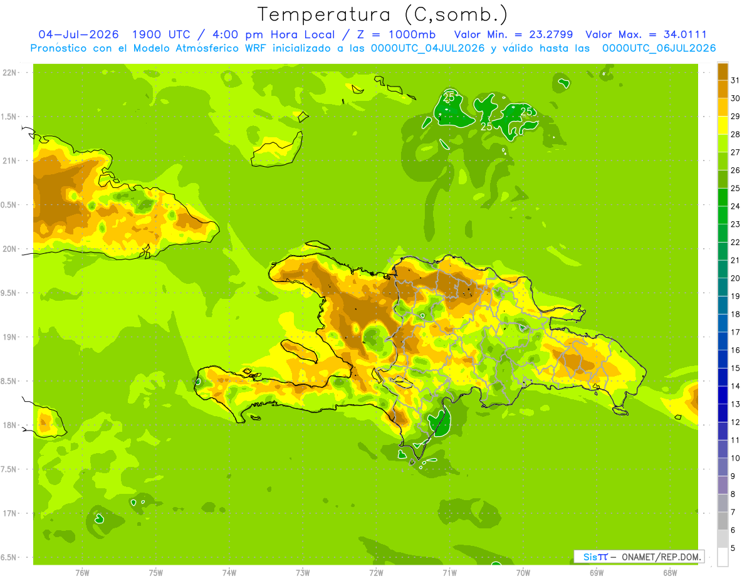Viewport: 752px width, 581px height.
Task: Click "Valor Min. = 23.2799" value
Action: [x=514, y=34]
